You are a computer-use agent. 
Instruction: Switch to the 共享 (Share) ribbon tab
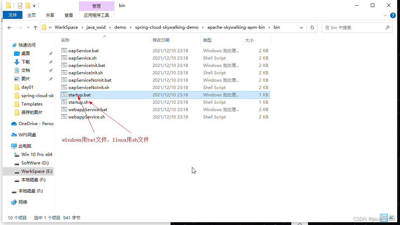coord(50,15)
